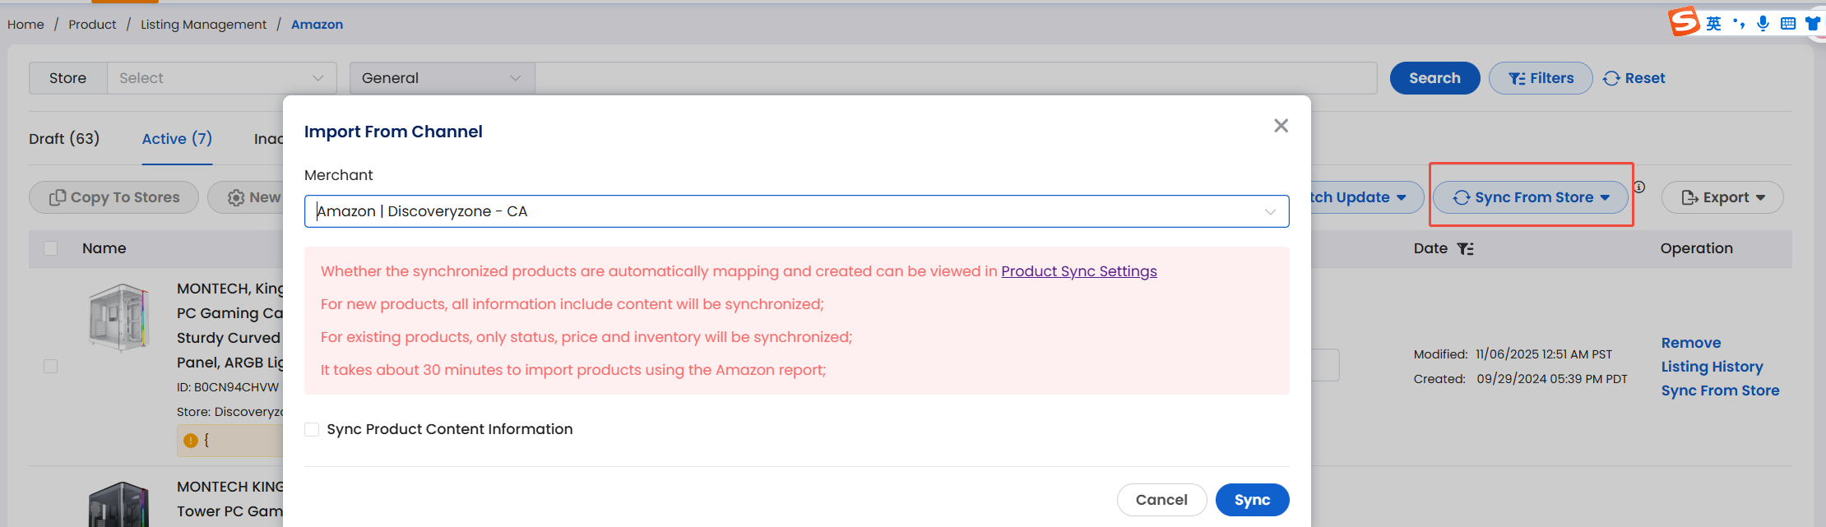Click the Date column filter icon
Screen dimensions: 1826x527
1465,248
